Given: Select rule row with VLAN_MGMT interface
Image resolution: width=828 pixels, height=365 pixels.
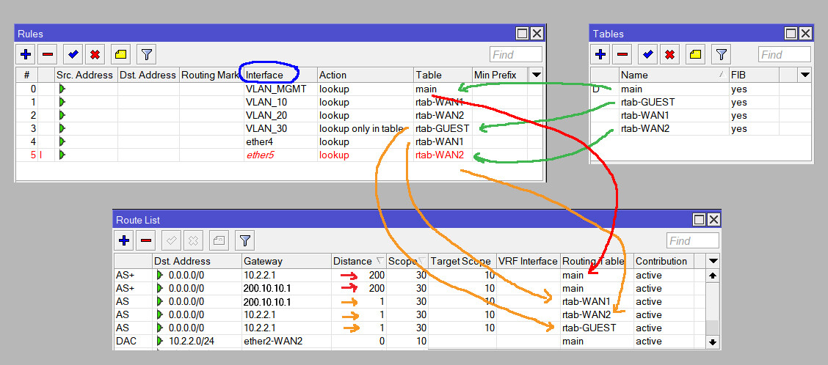Looking at the screenshot, I should [x=280, y=89].
